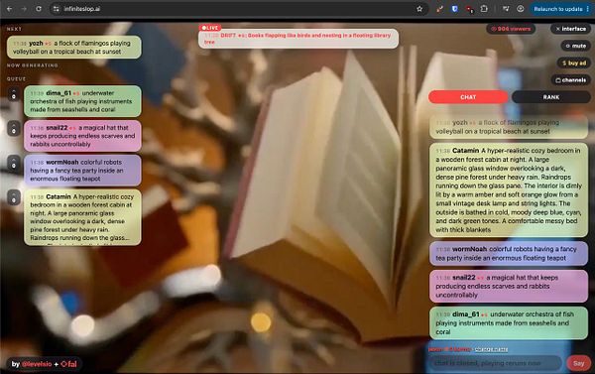This screenshot has width=595, height=374.
Task: Select dima_61's underwater orchestra queue card
Action: pos(82,101)
